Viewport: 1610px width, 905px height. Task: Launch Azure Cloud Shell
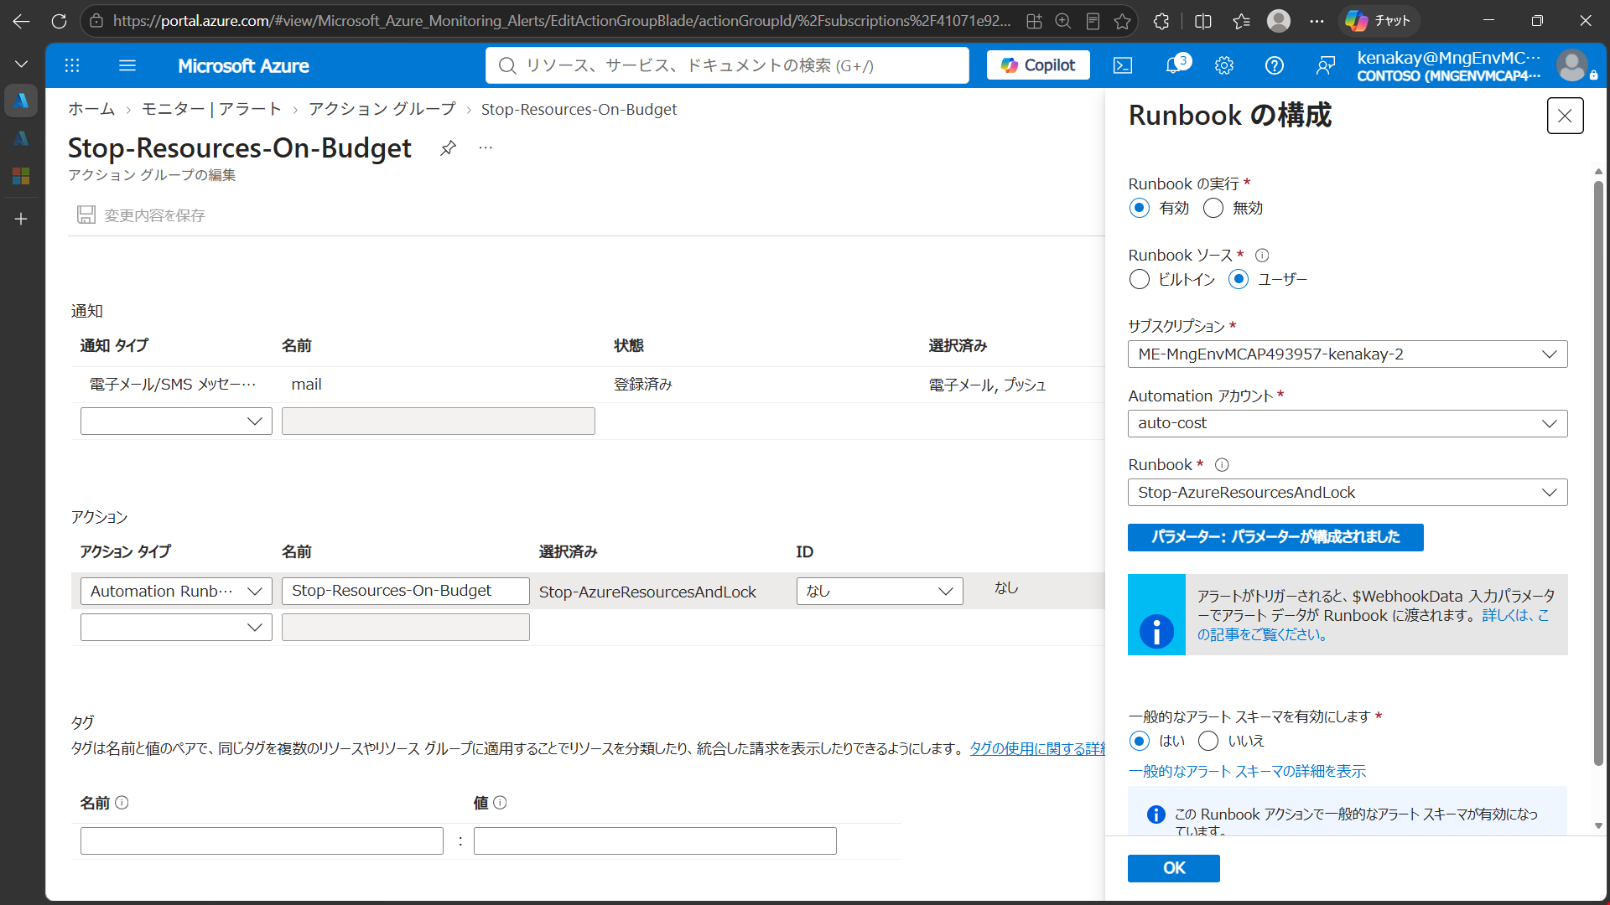[x=1123, y=65]
